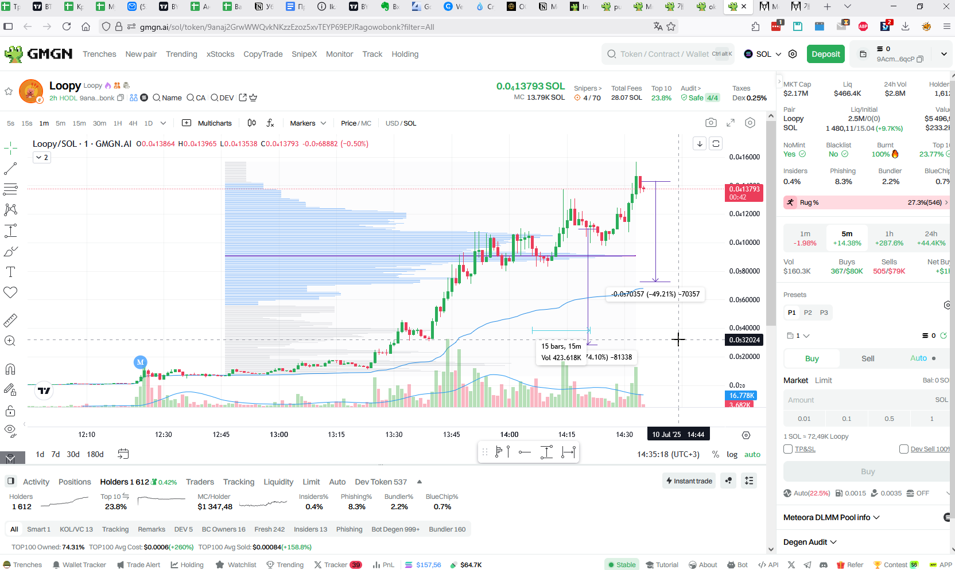Expand the timeframe dropdown after 1D
Screen dimensions: 955x570
click(x=163, y=123)
